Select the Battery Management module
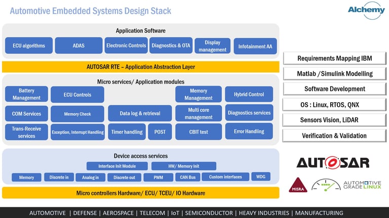 [x=26, y=94]
